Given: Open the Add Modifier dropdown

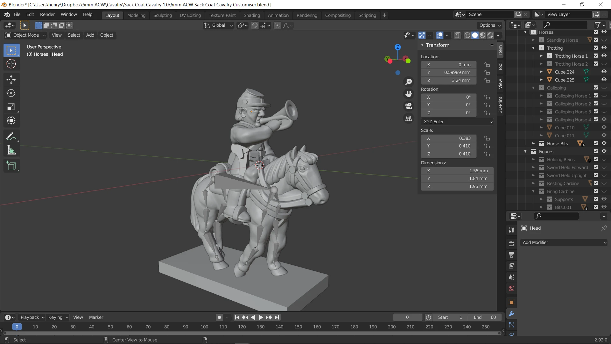Looking at the screenshot, I should pyautogui.click(x=564, y=242).
